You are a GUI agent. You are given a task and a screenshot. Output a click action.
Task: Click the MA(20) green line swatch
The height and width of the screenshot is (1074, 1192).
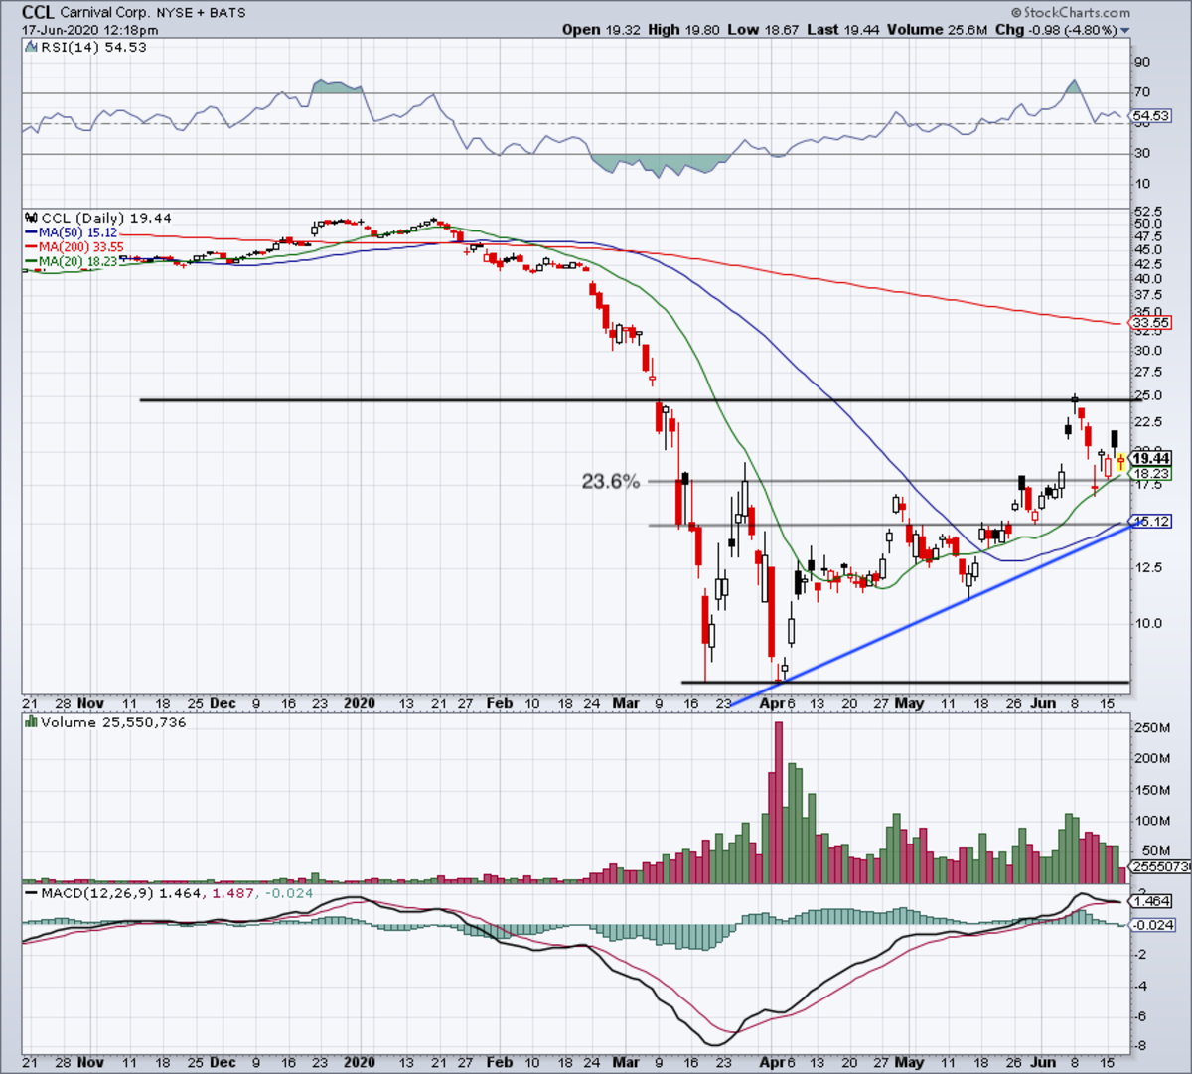coord(31,262)
